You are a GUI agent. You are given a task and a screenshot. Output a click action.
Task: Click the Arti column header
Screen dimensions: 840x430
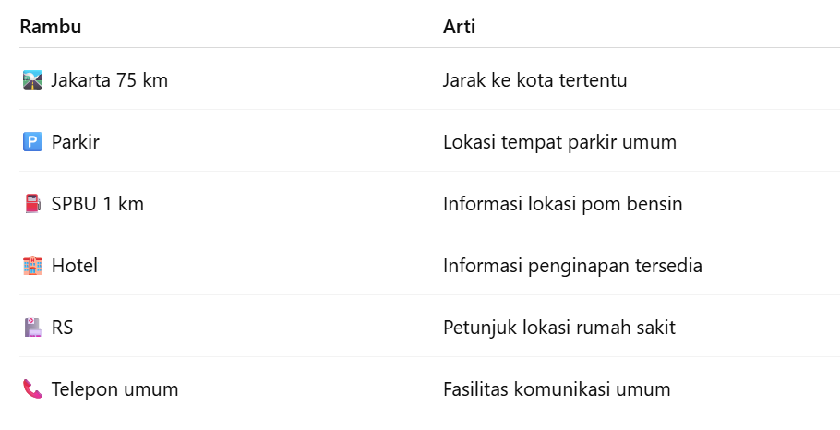(x=459, y=27)
